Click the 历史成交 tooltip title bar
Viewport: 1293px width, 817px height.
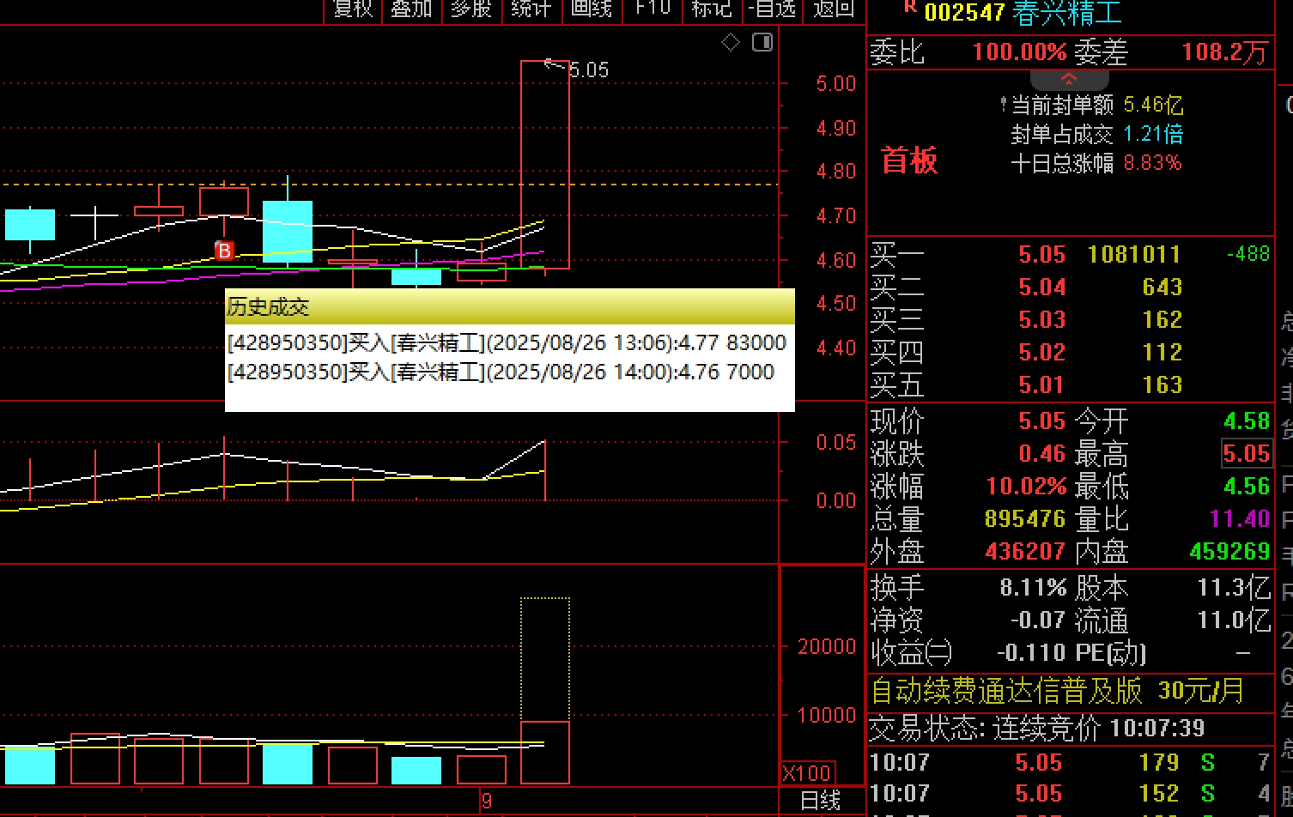[509, 306]
